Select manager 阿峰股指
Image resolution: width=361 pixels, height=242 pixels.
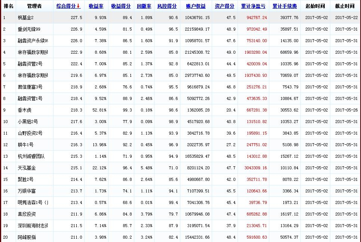pos(27,237)
